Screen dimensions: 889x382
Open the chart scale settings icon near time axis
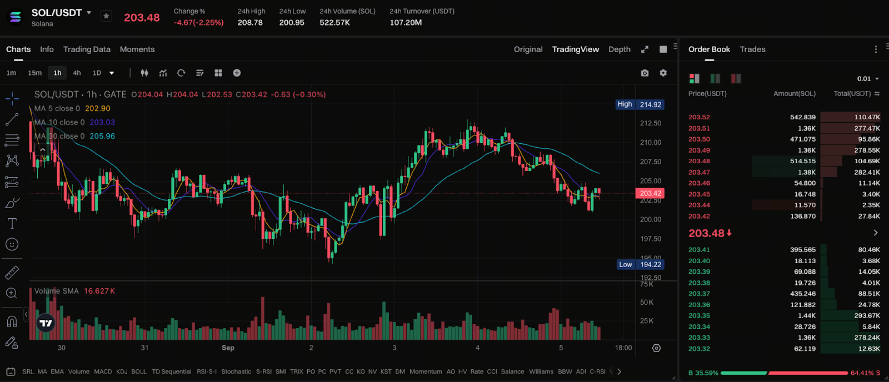(656, 348)
